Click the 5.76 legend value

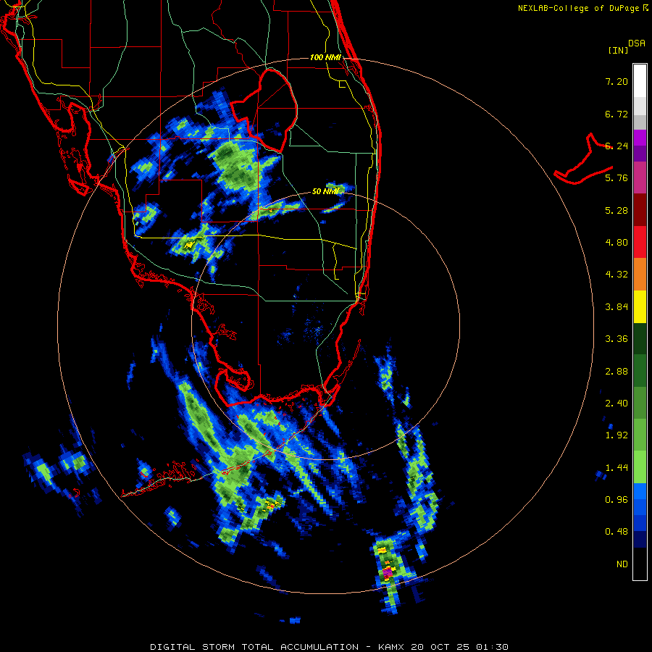click(617, 178)
